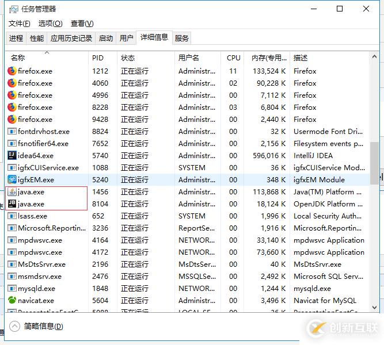384x345 pixels.
Task: Select memory value 133,524 K
Action: 269,71
